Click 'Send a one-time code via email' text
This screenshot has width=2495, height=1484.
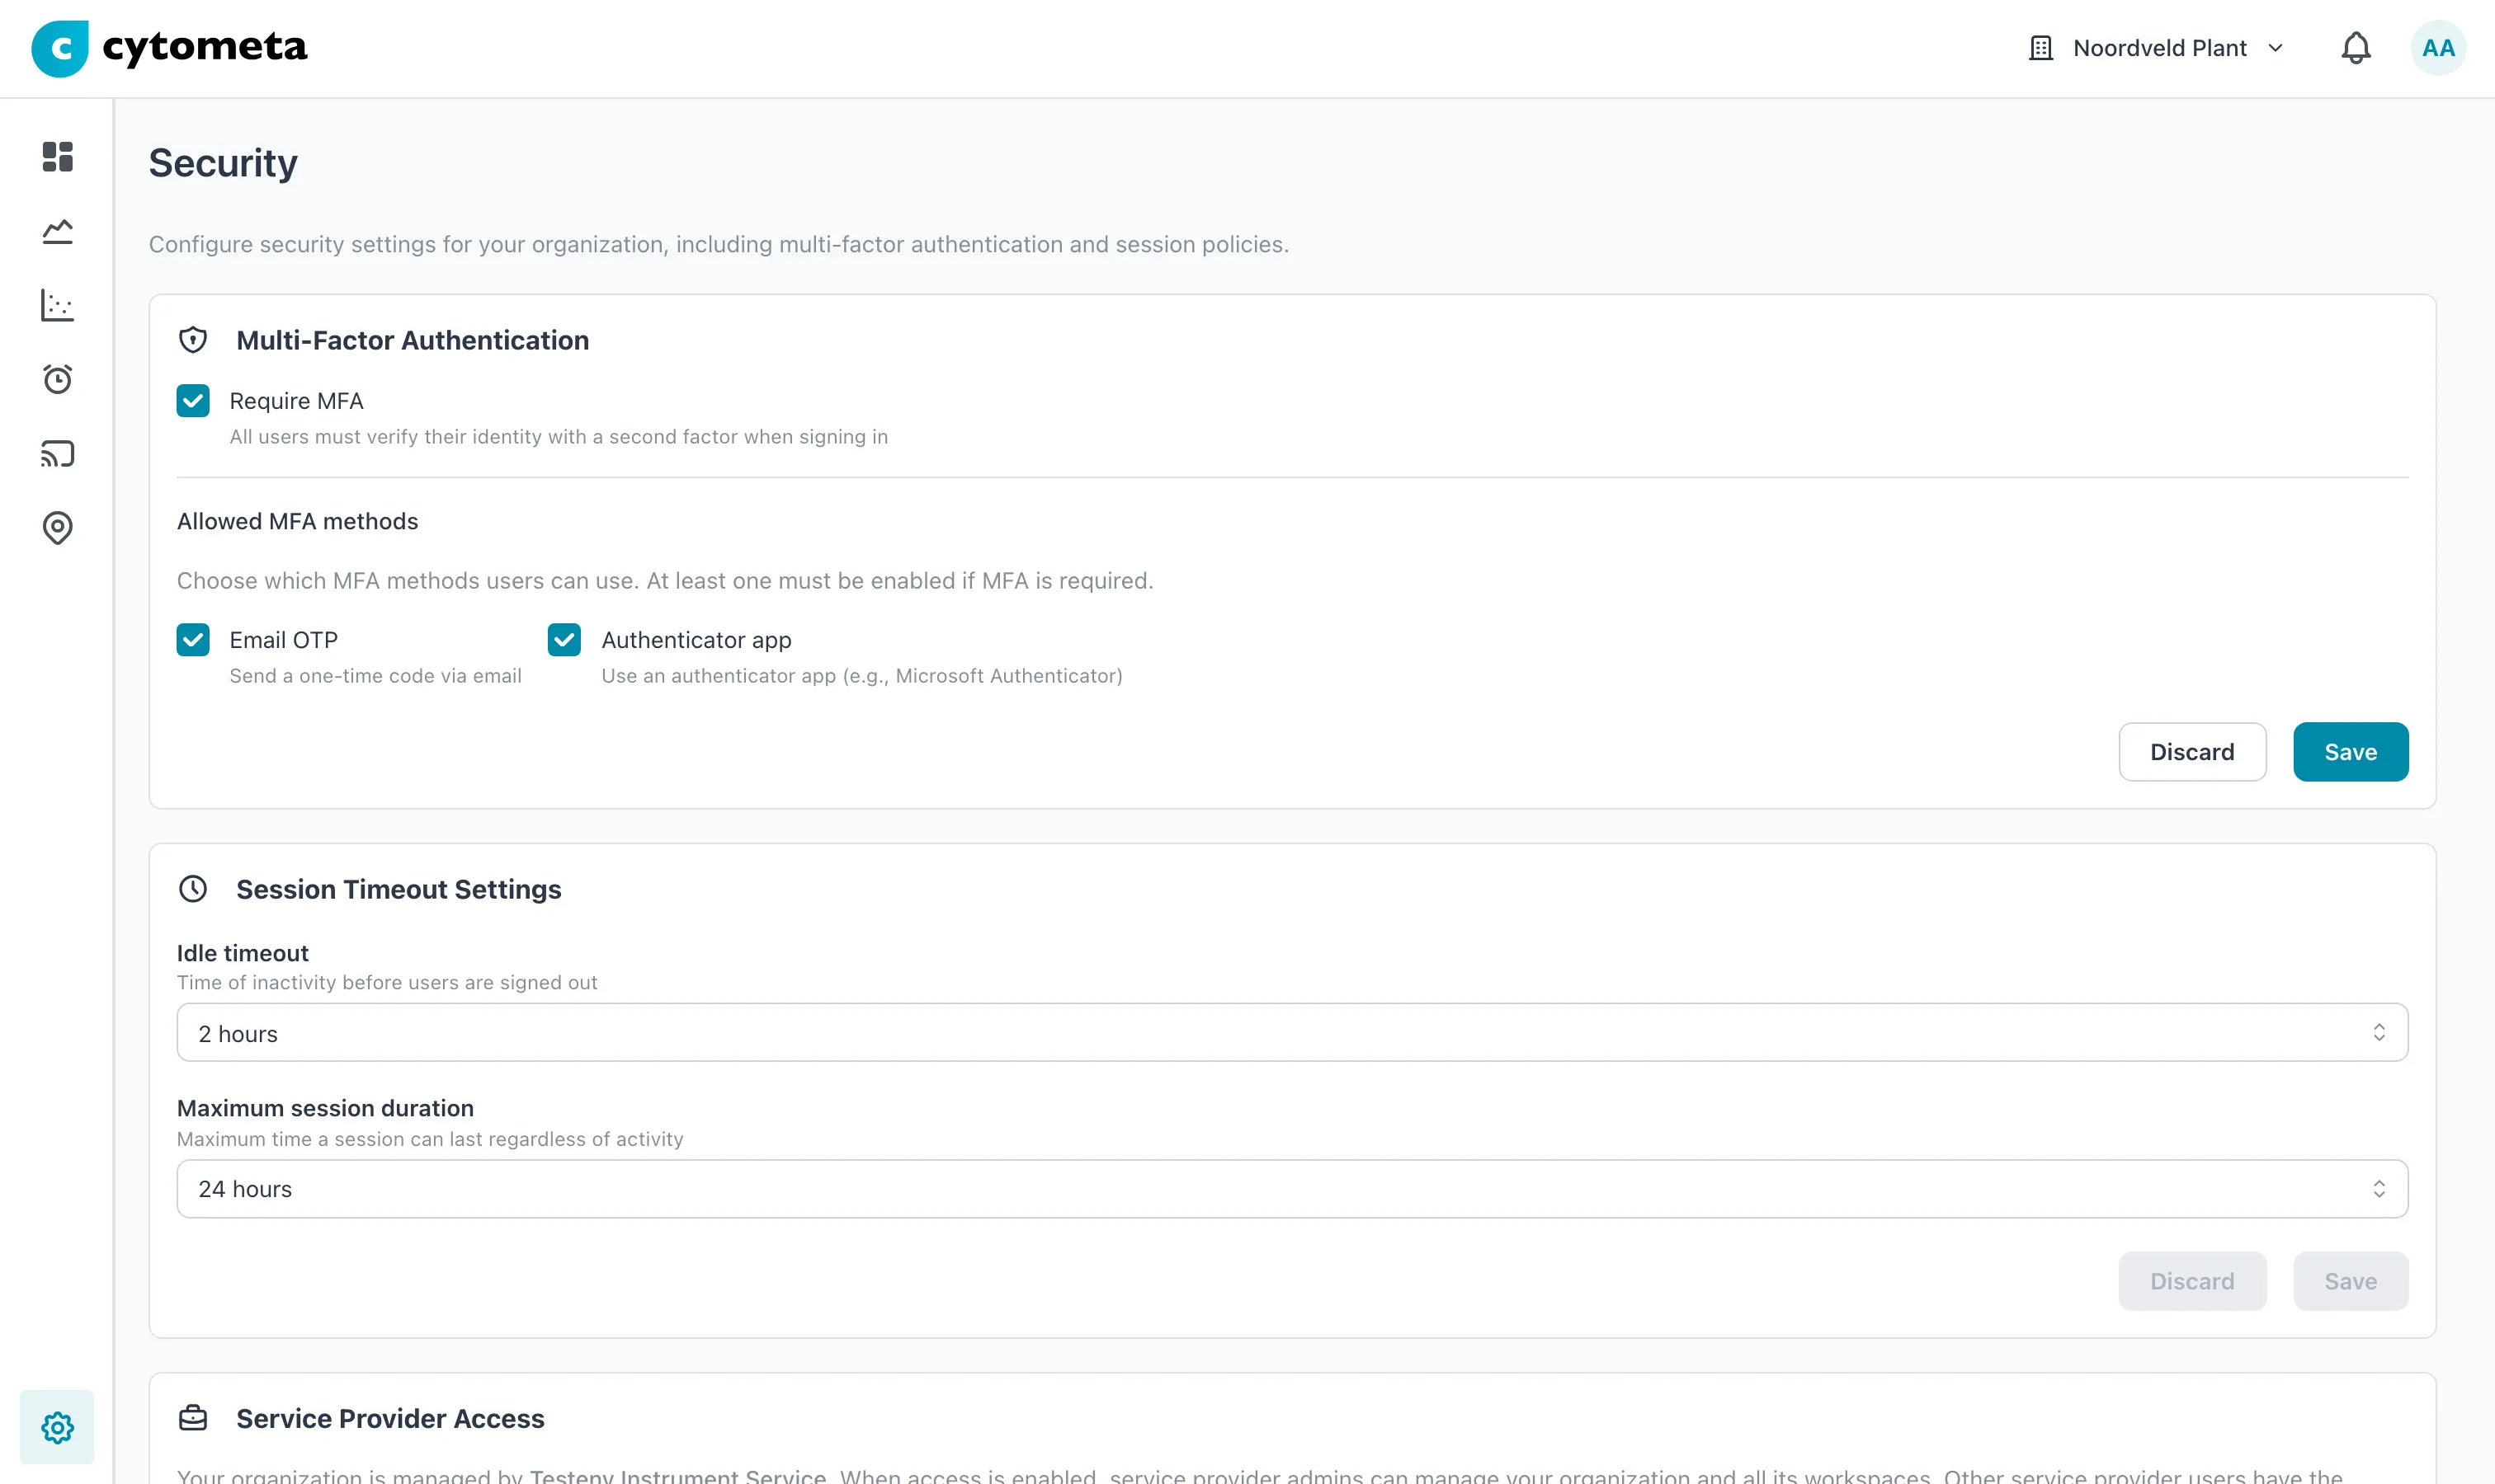click(x=375, y=676)
